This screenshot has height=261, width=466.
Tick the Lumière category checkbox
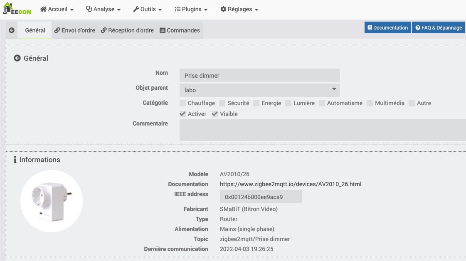click(x=288, y=103)
